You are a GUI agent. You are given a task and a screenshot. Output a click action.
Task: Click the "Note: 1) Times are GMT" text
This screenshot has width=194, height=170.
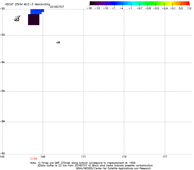[x=45, y=163]
